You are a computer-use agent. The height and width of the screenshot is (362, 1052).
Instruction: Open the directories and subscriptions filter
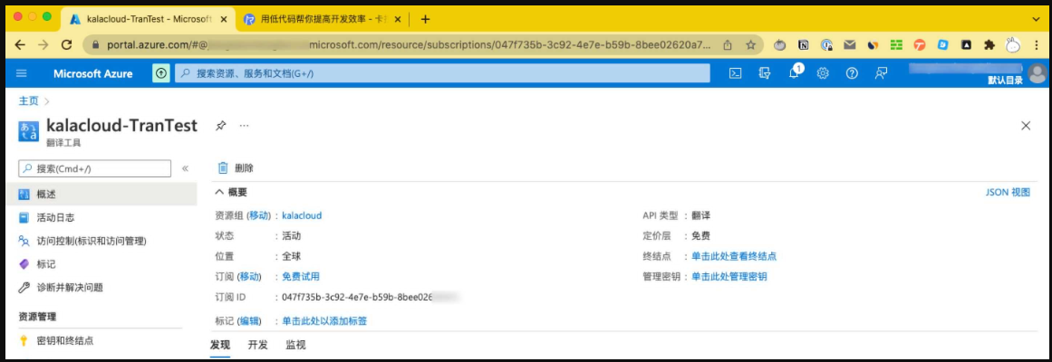click(764, 73)
